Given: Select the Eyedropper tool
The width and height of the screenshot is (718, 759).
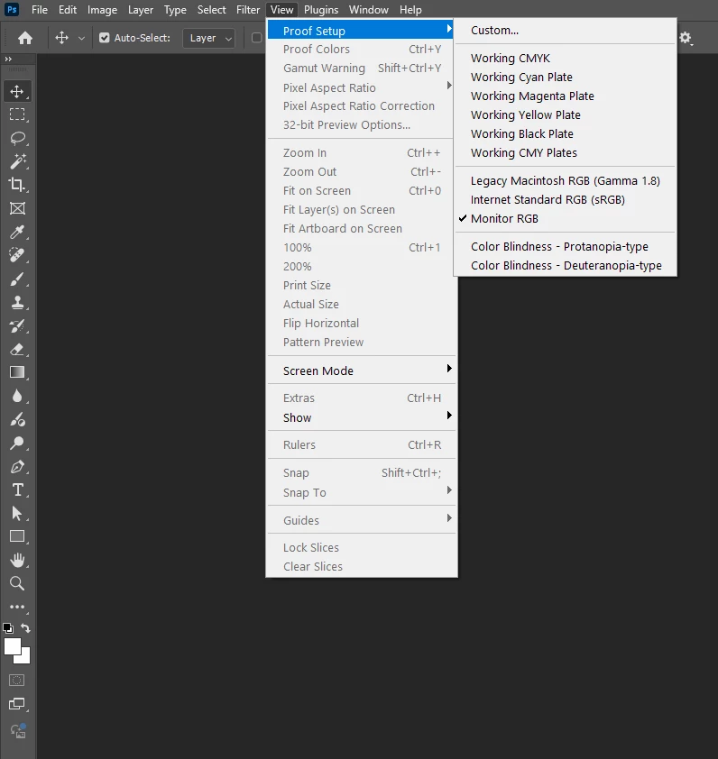Looking at the screenshot, I should pos(17,233).
